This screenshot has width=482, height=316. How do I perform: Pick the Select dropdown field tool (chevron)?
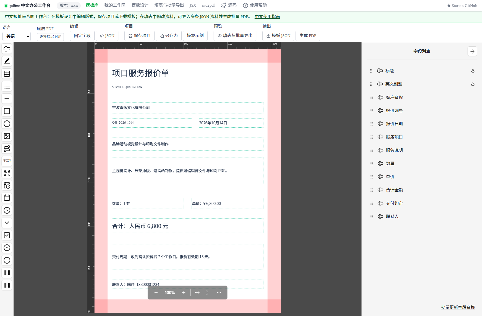coord(7,223)
